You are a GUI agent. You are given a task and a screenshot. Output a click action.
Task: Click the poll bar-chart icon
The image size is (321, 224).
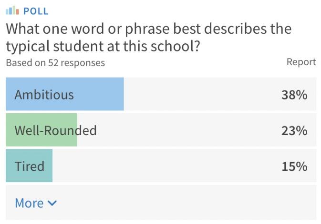point(12,10)
